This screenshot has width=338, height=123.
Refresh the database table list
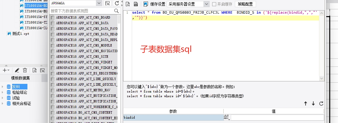117,3
